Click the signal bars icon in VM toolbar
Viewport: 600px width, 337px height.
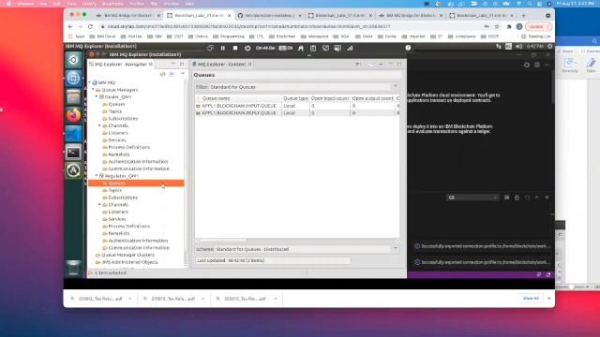[x=350, y=48]
